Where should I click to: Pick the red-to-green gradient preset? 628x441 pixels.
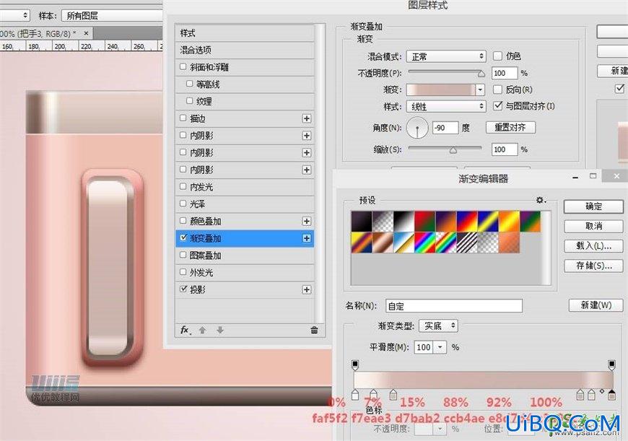(x=425, y=222)
